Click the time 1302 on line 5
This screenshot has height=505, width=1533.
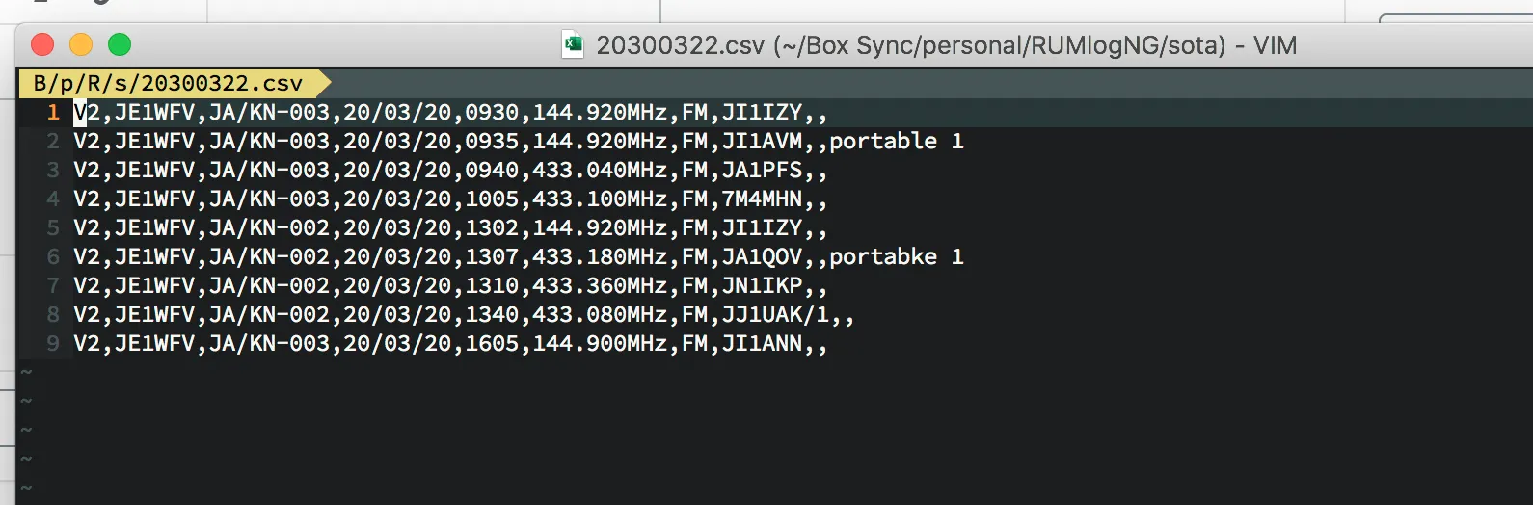[492, 227]
